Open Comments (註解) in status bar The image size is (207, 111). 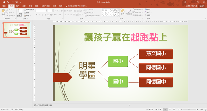[x=158, y=109]
